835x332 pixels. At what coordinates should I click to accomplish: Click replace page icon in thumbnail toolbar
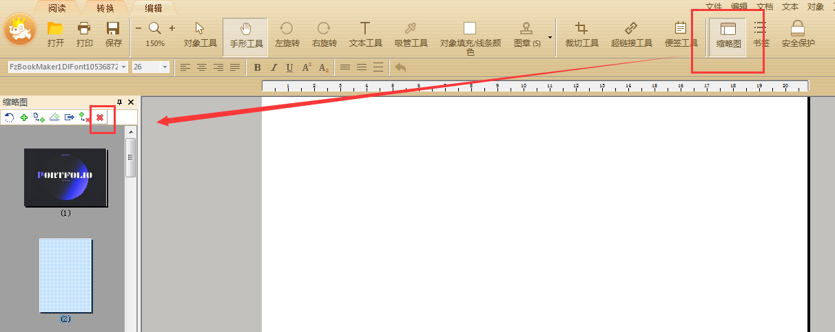click(x=54, y=118)
